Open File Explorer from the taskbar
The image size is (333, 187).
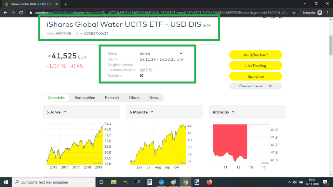[x=113, y=182]
